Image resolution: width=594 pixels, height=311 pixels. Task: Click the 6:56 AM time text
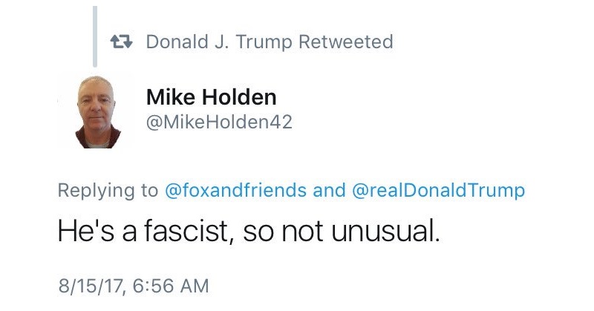(171, 286)
